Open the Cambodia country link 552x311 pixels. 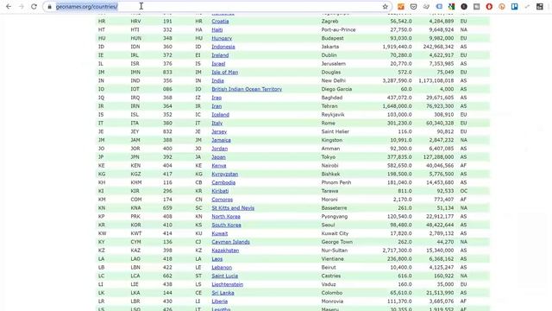[223, 182]
